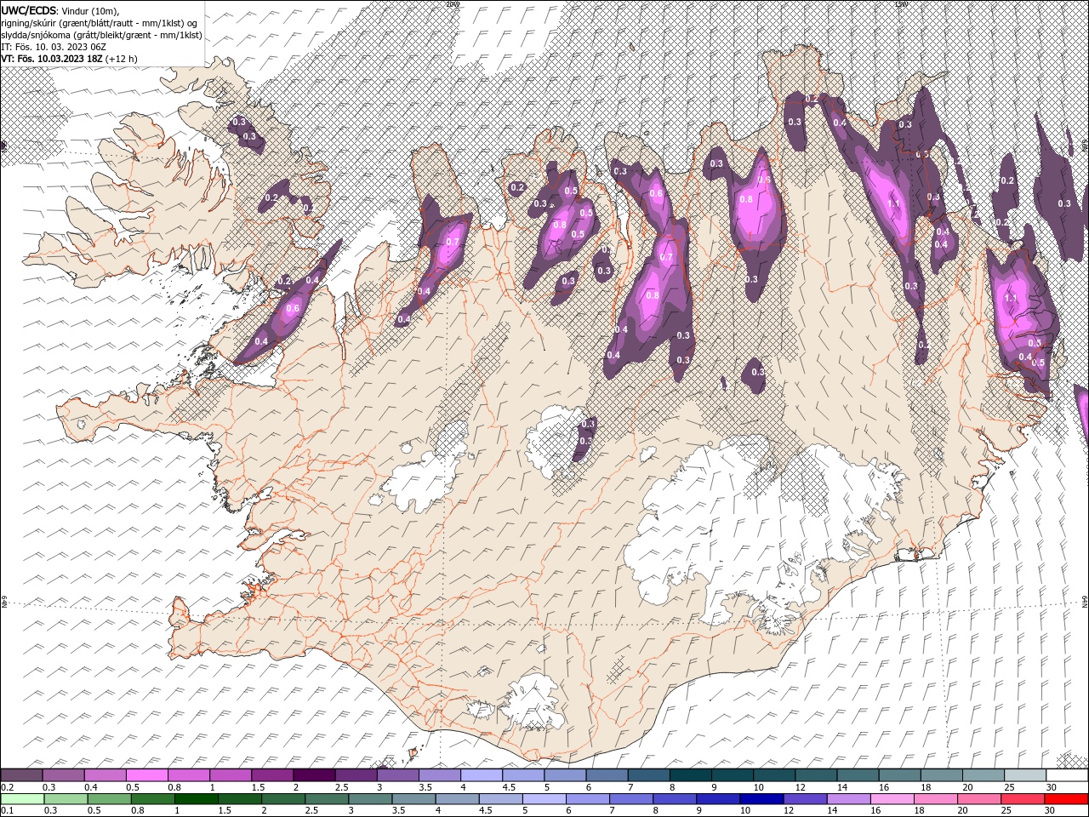The width and height of the screenshot is (1089, 817).
Task: Select top color bar swatch between 3 and 3.5
Action: [398, 774]
